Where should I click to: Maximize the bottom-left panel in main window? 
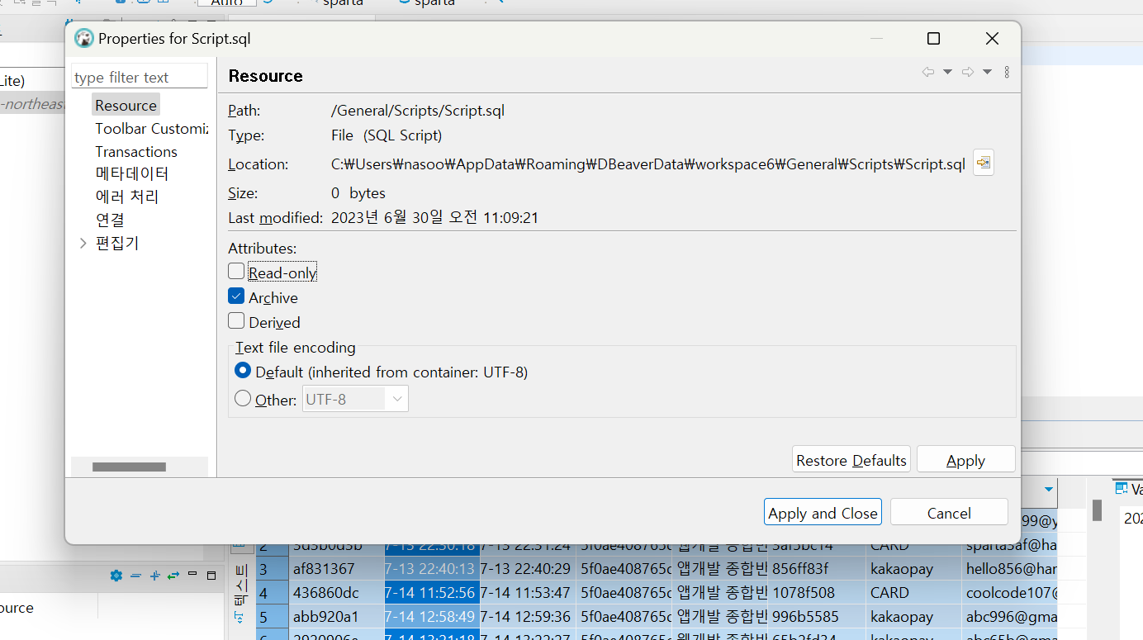coord(211,575)
